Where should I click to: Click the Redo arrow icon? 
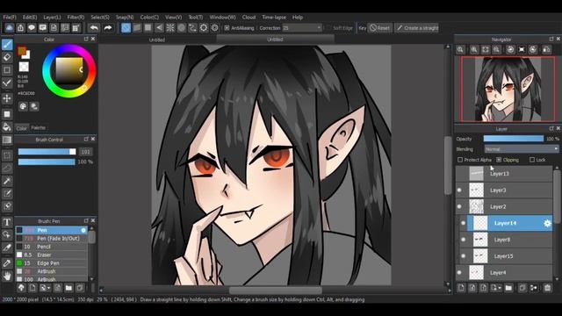107,28
